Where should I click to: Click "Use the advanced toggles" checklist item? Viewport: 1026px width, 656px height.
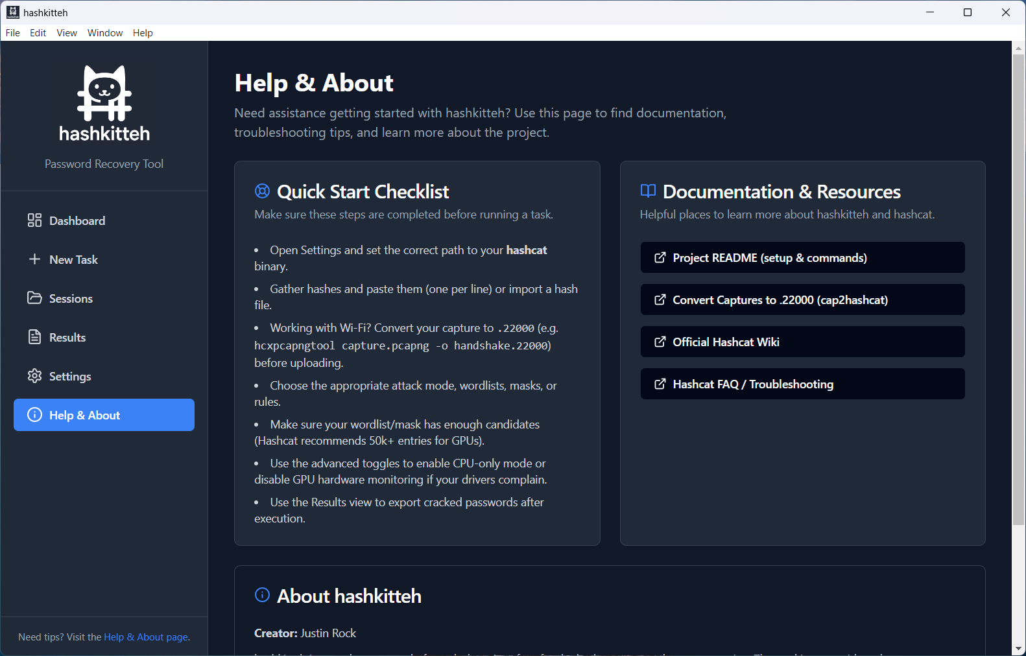point(401,471)
